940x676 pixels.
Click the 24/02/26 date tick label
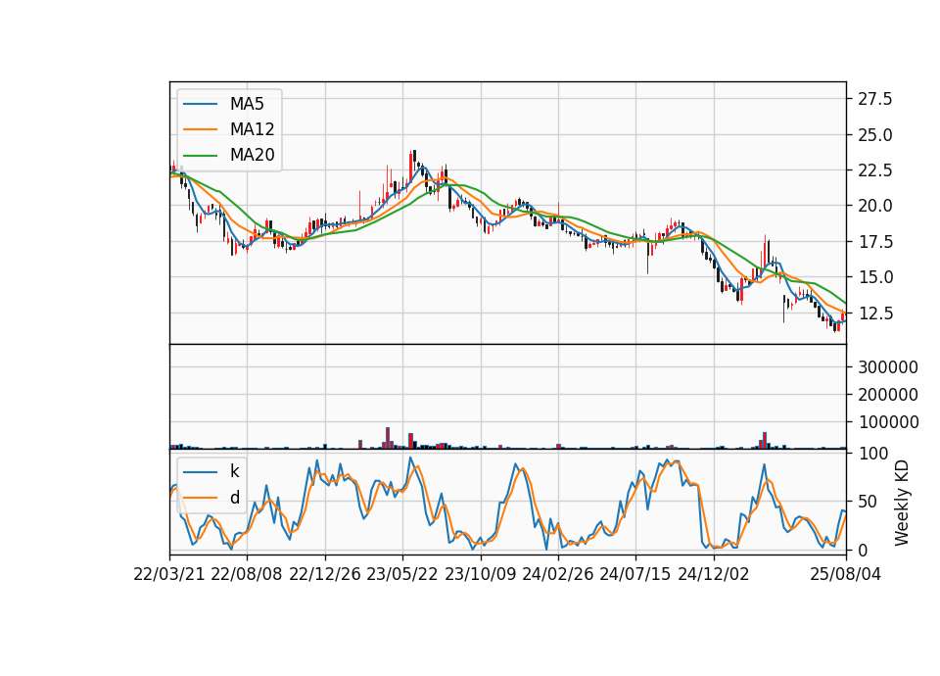557,574
